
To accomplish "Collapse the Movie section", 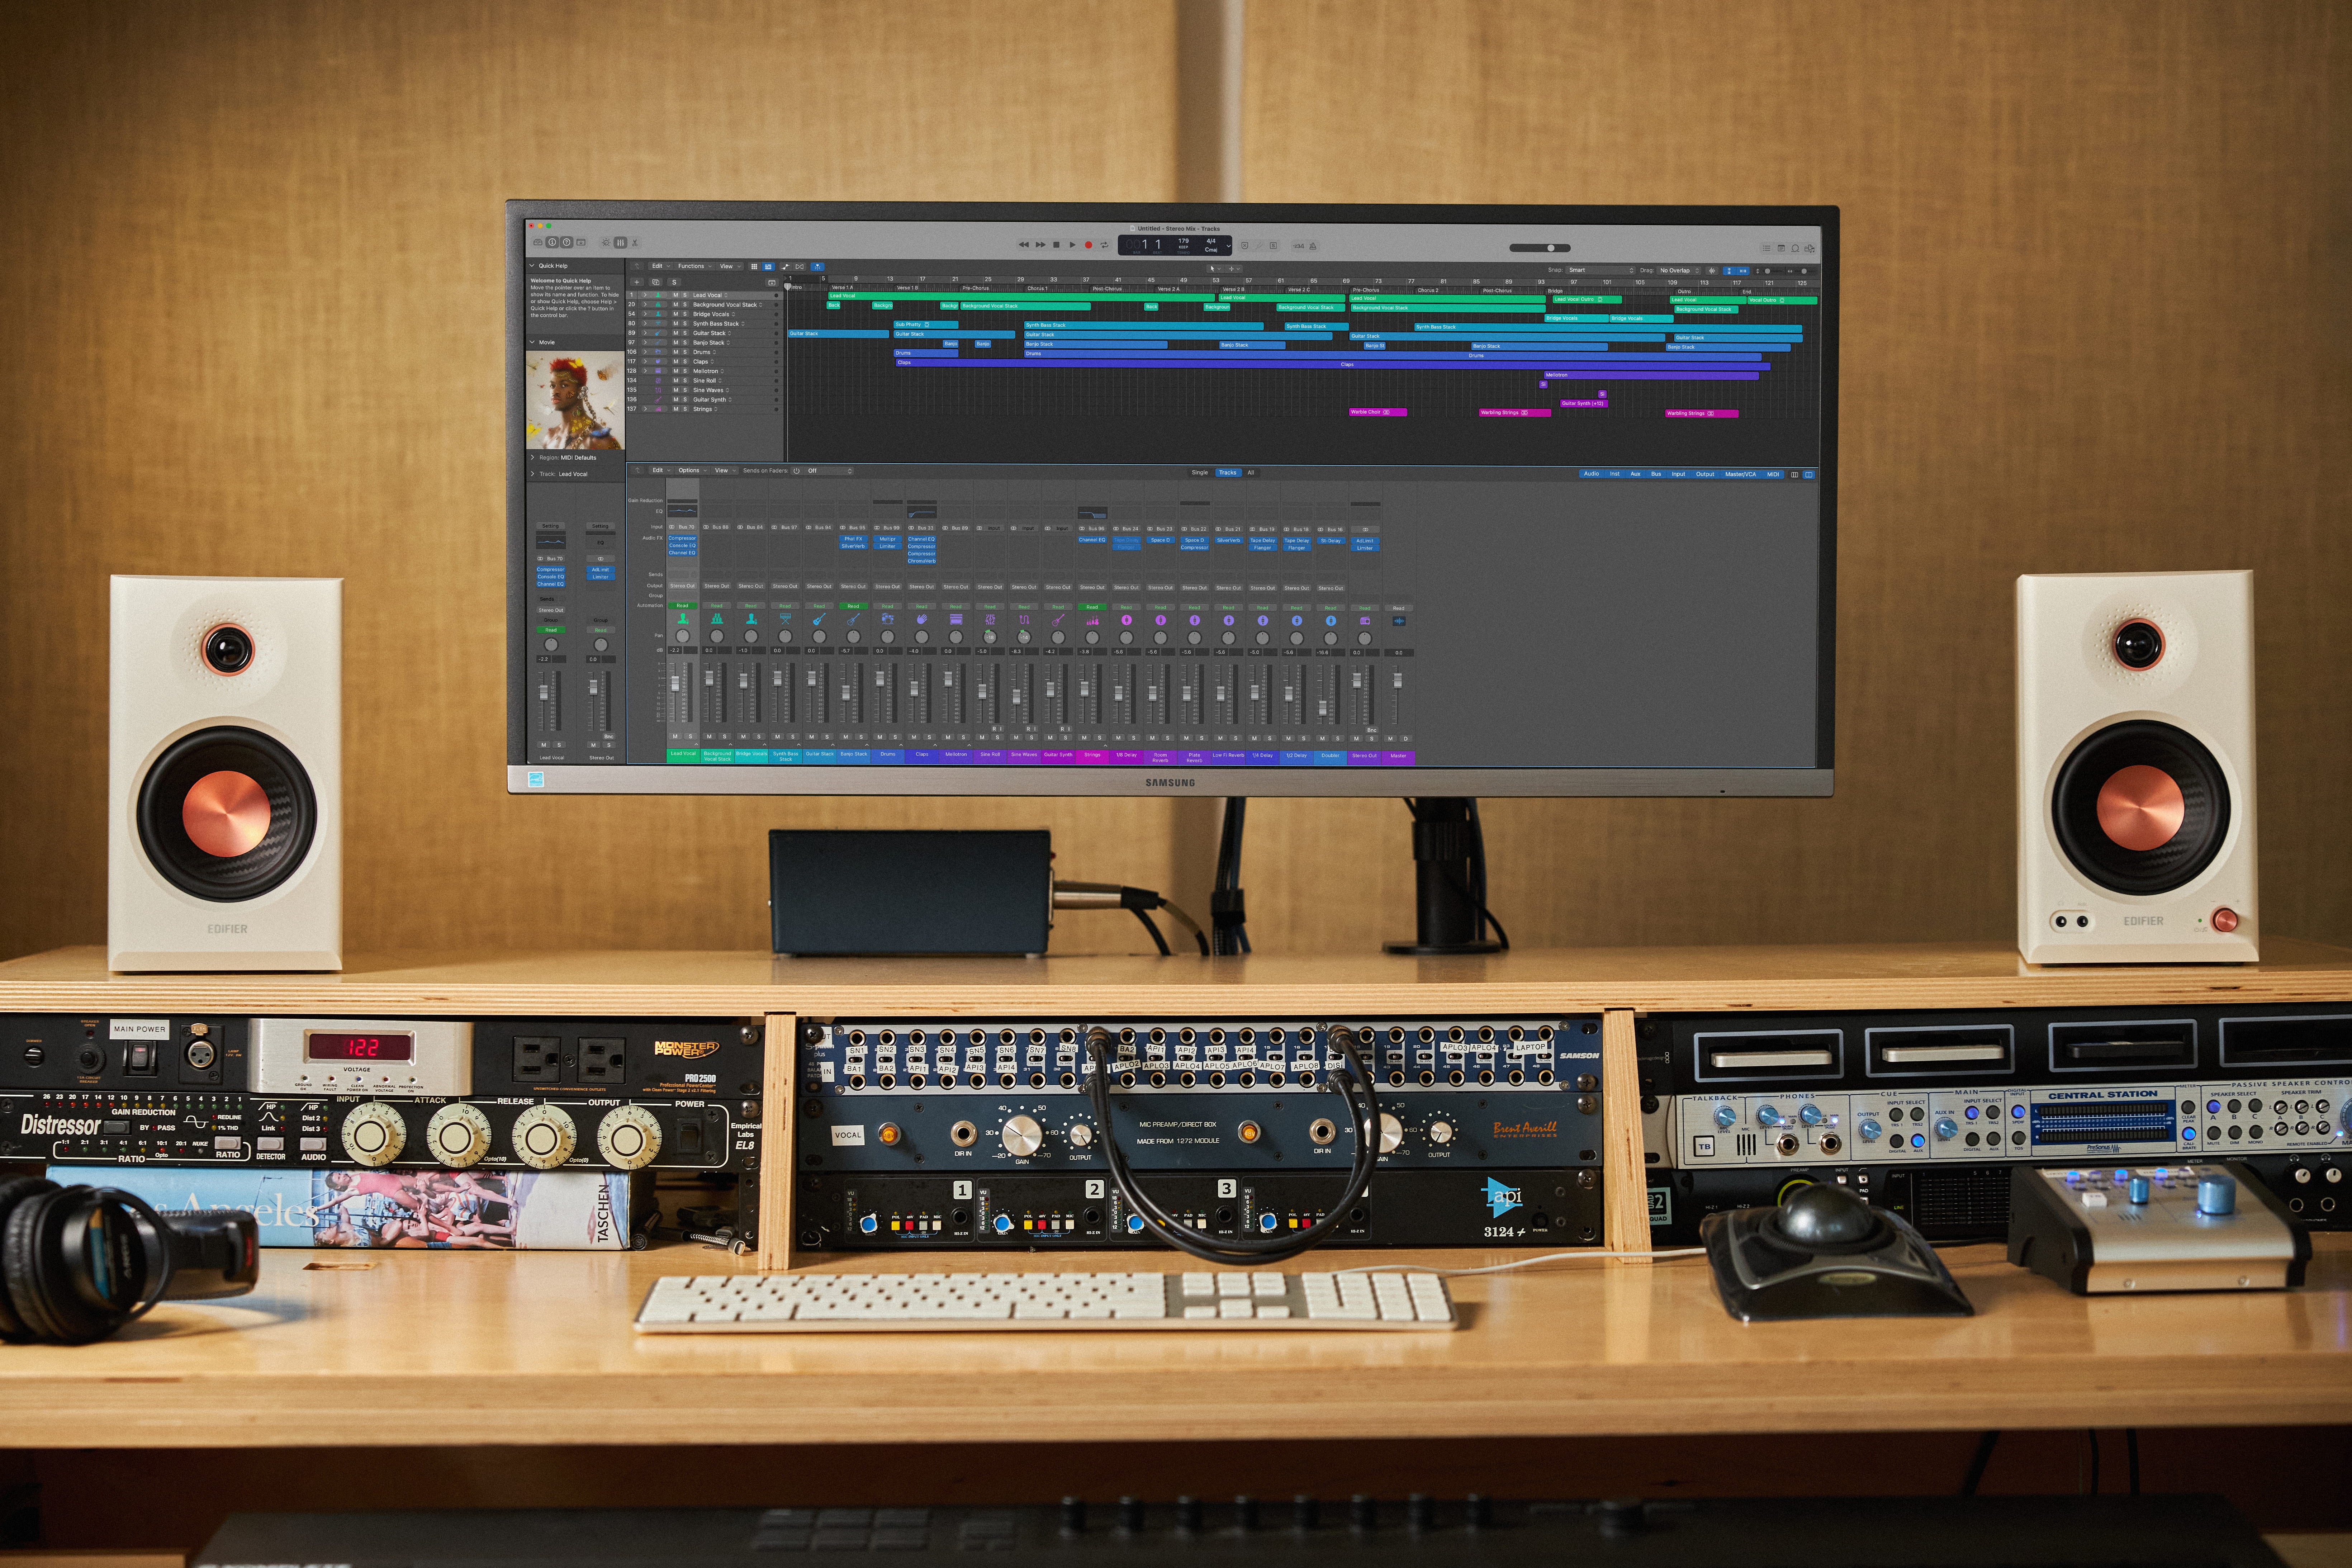I will click(x=532, y=342).
